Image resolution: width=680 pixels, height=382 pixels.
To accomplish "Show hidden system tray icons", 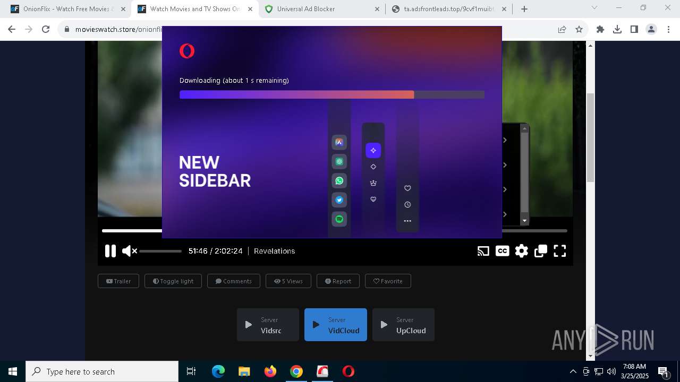I will [573, 371].
